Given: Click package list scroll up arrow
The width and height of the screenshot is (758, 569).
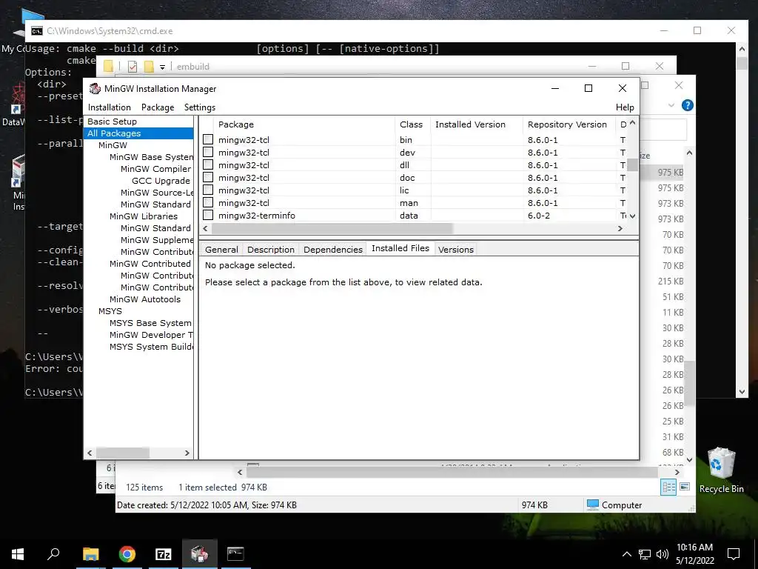Looking at the screenshot, I should tap(632, 123).
